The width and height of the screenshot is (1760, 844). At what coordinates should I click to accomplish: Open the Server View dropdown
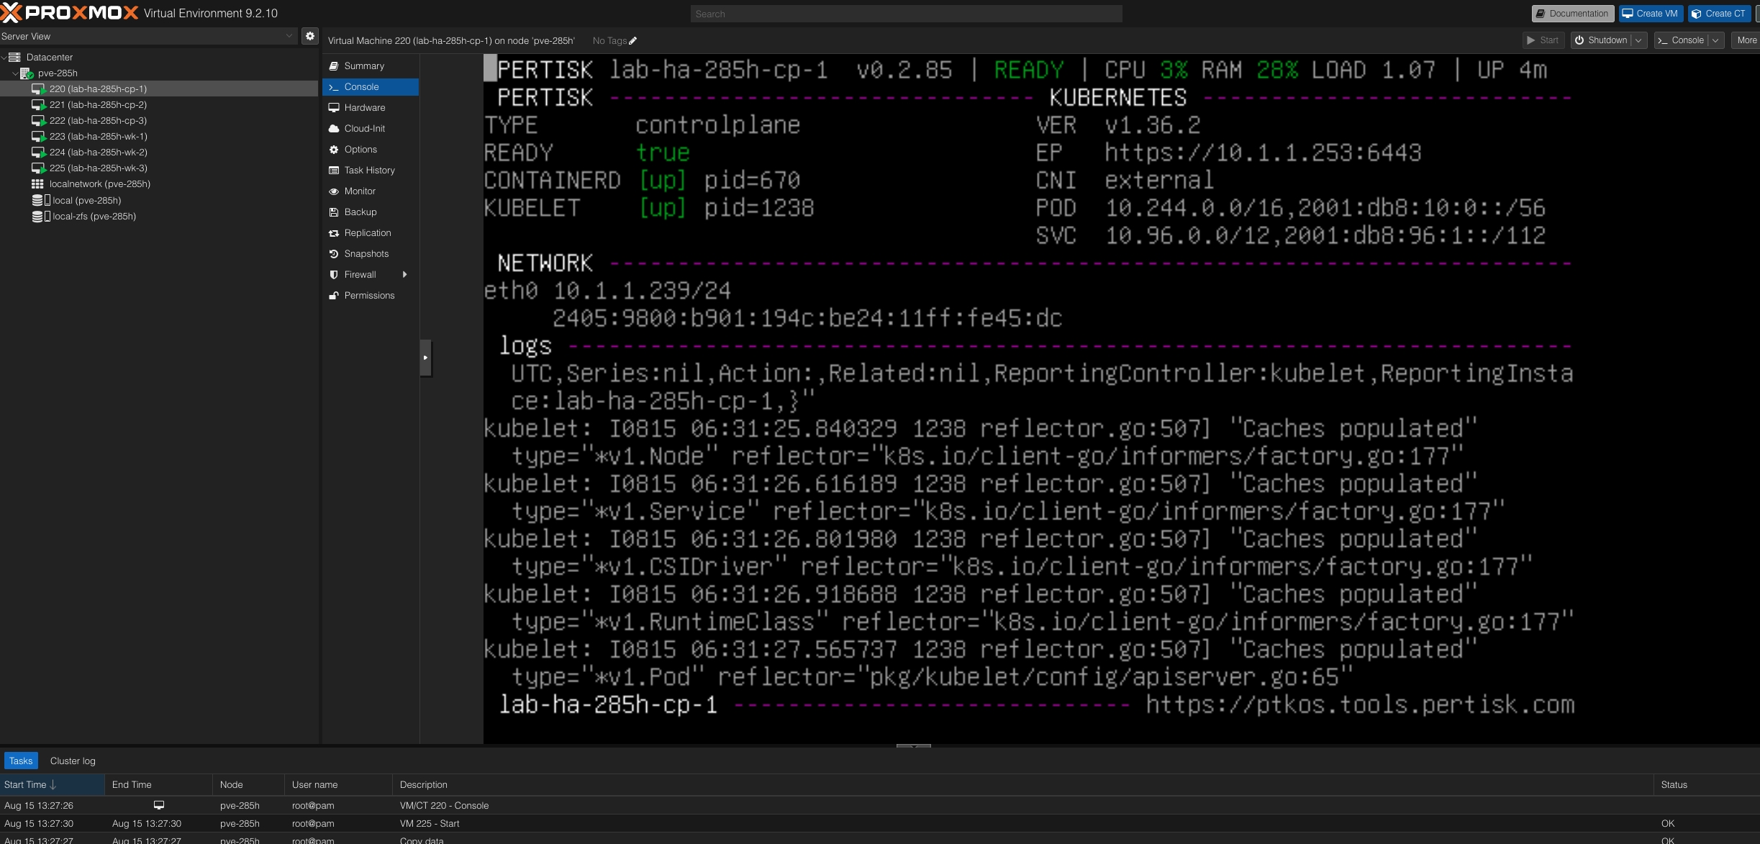click(289, 36)
